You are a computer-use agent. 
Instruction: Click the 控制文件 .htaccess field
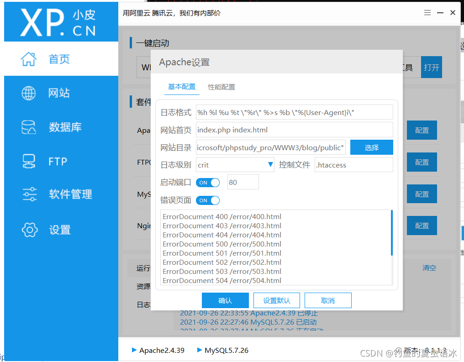pos(354,165)
